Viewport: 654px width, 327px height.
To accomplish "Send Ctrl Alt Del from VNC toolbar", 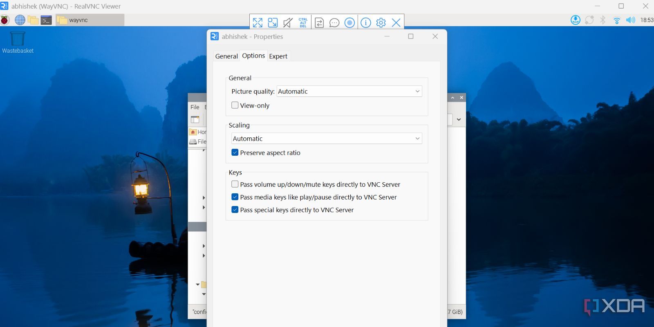I will coord(303,22).
